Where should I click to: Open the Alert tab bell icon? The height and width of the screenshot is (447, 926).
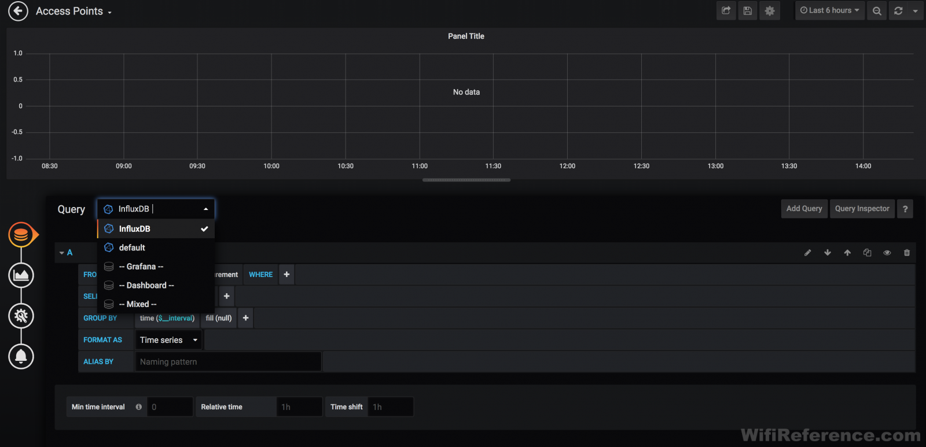(x=21, y=356)
